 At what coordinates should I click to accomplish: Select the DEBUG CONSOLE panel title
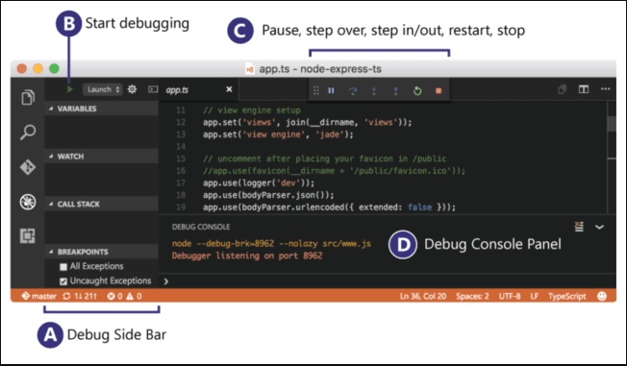coord(201,227)
